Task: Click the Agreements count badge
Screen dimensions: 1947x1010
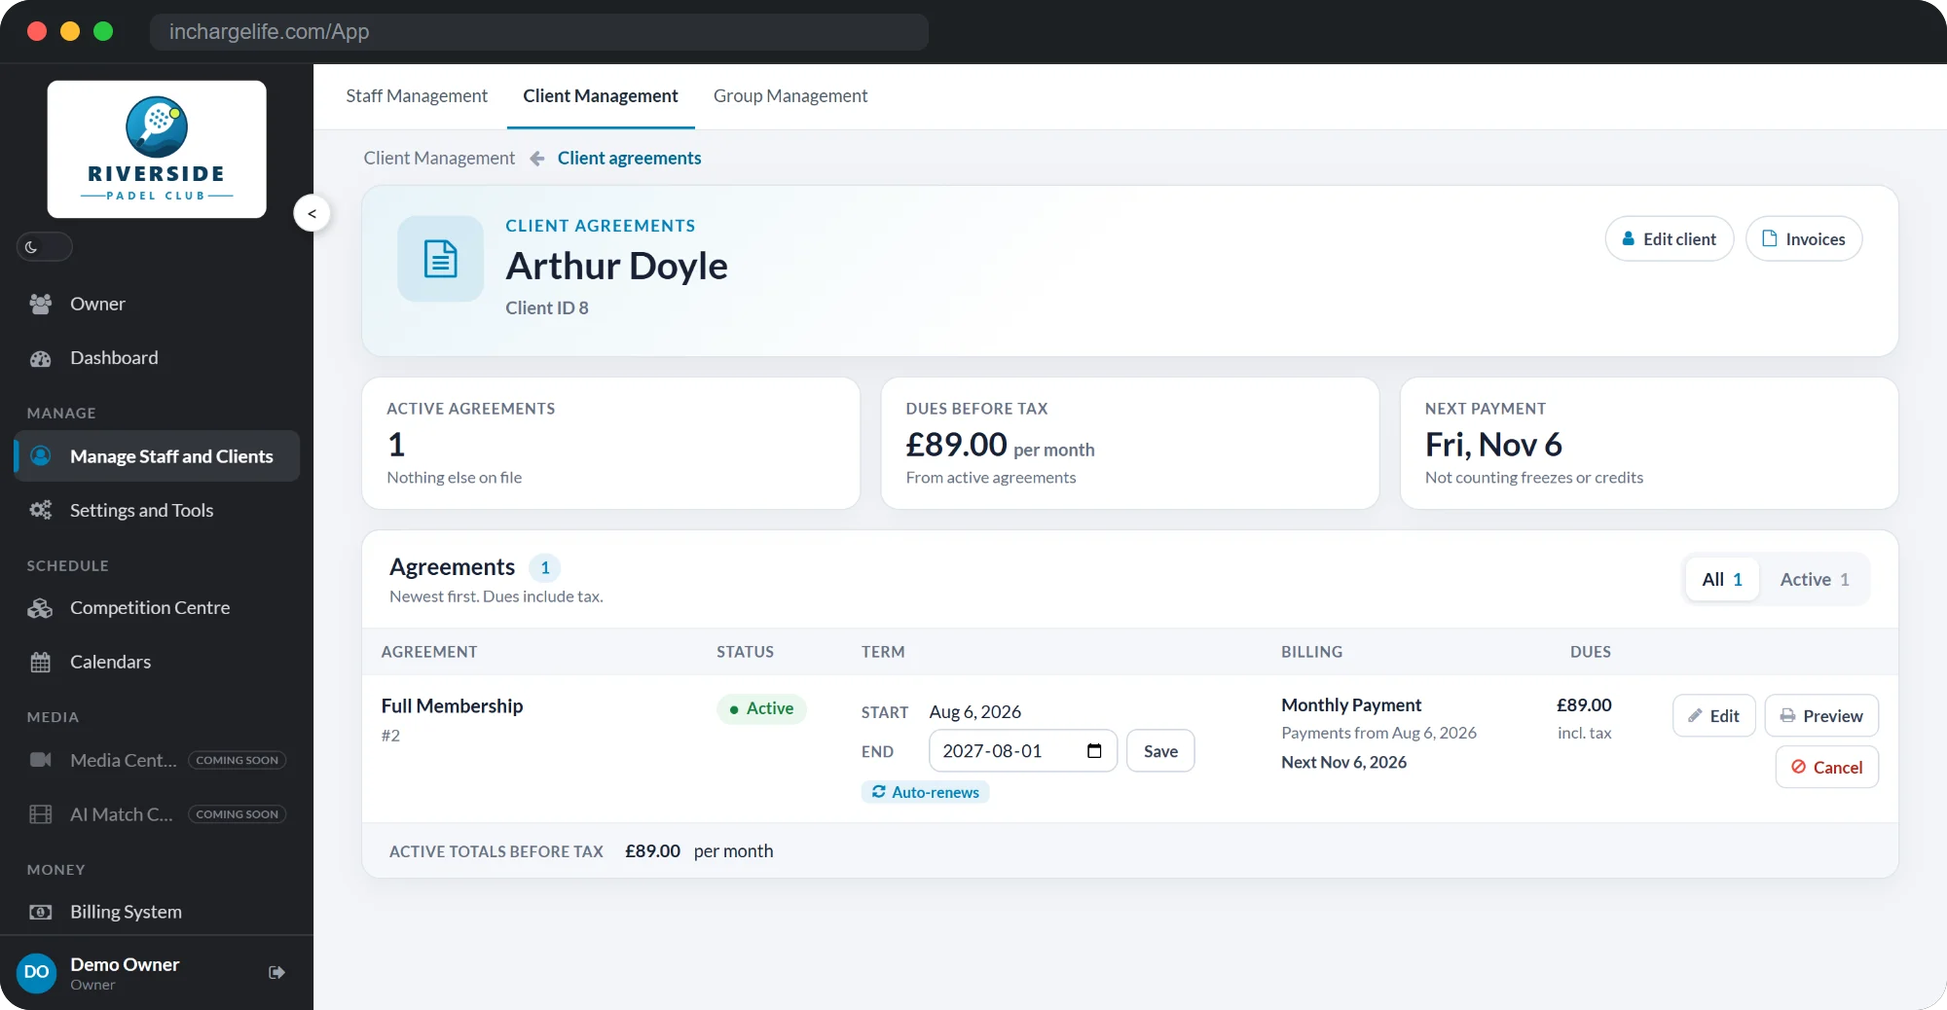Action: click(x=545, y=568)
